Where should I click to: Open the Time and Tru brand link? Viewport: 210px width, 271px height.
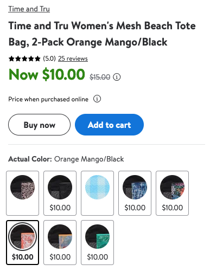coord(29,9)
